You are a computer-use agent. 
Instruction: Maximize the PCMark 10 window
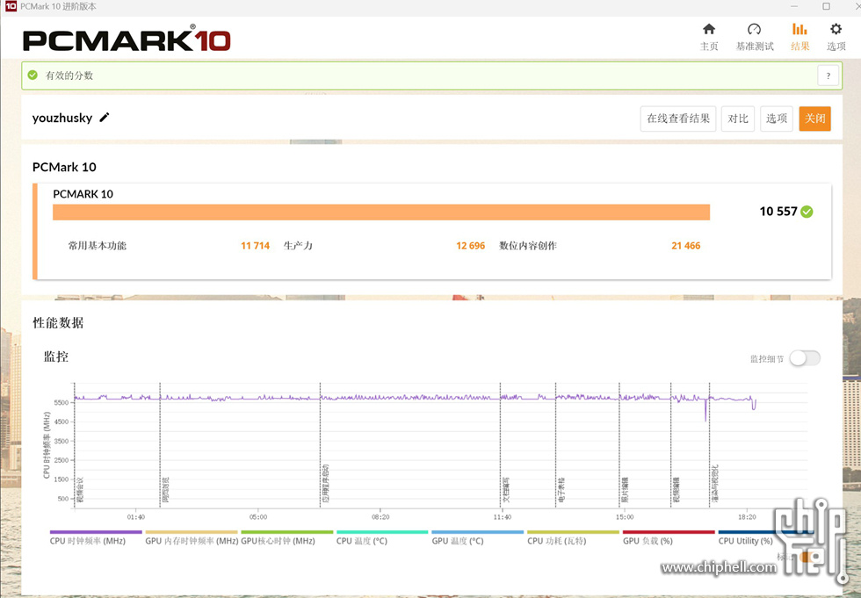pyautogui.click(x=826, y=6)
